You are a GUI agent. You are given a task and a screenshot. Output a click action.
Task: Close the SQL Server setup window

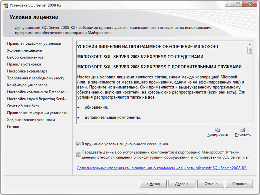[250, 4]
